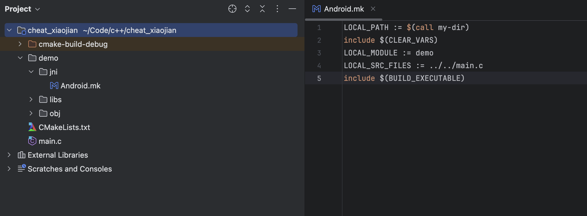Open the Project panel options kebab menu

(x=277, y=9)
